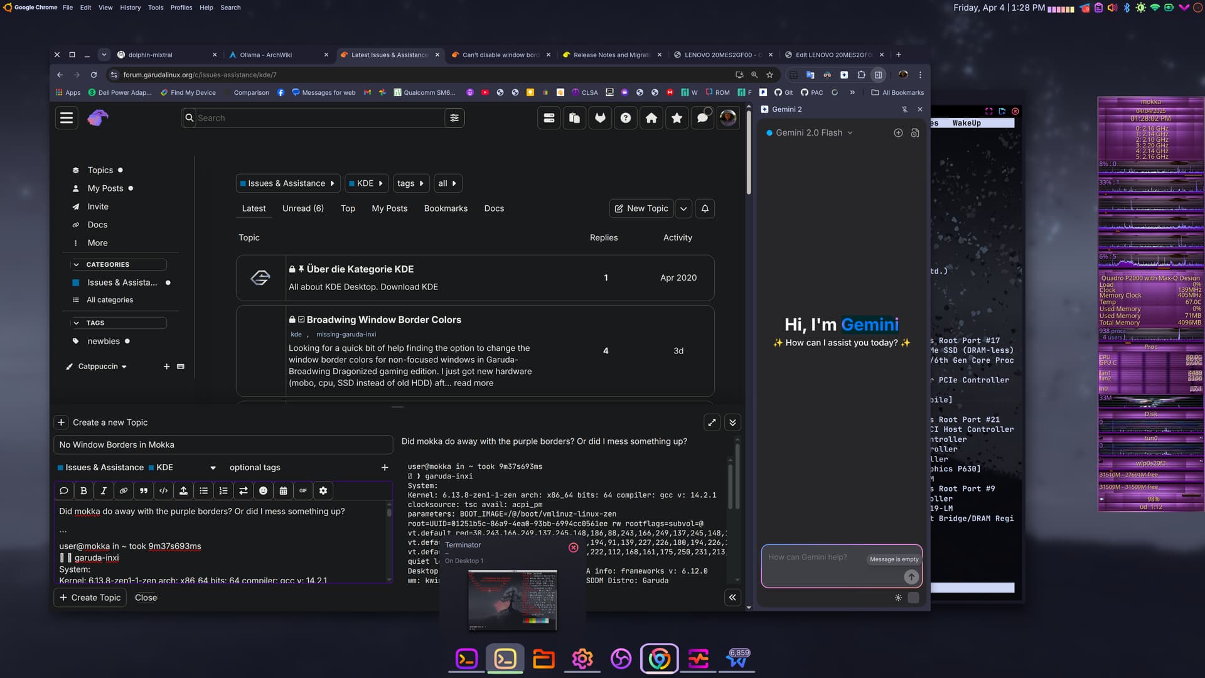Unpin the Gemini 2 side panel
This screenshot has height=678, width=1205.
(x=904, y=109)
